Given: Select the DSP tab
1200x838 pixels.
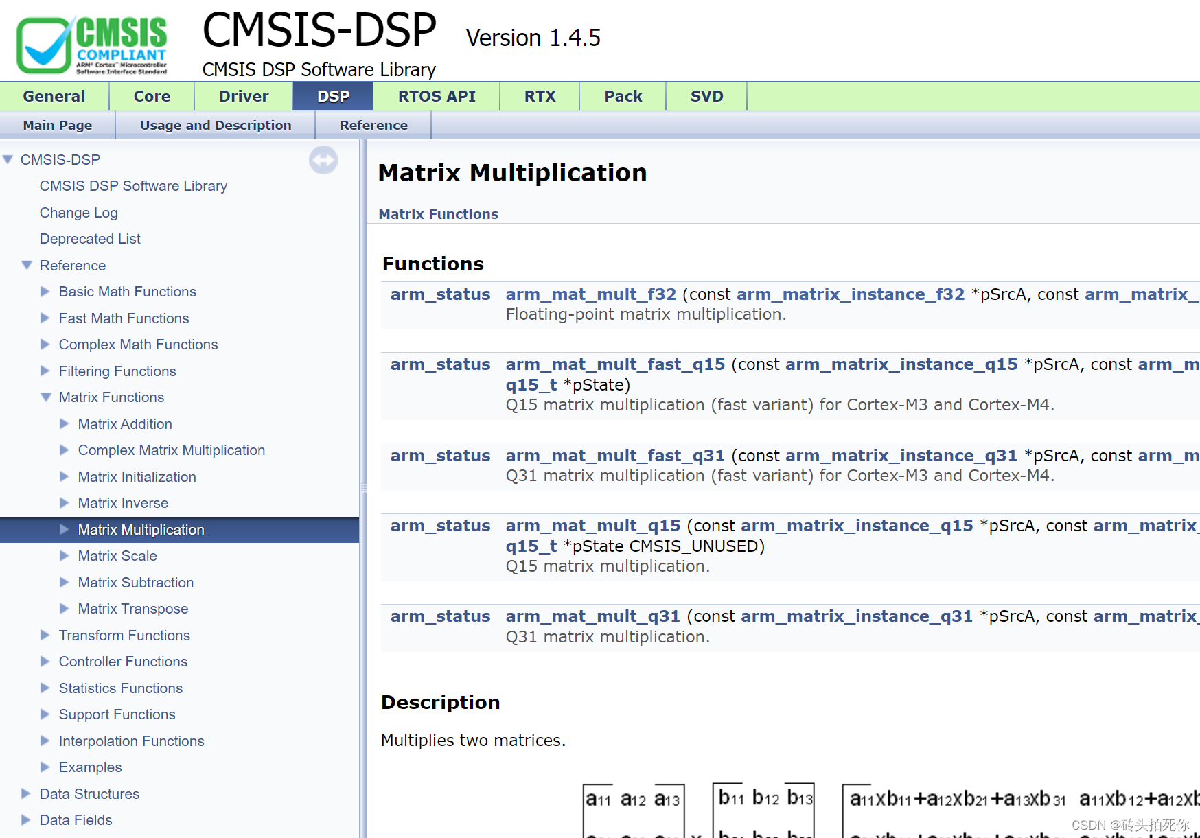Looking at the screenshot, I should coord(334,96).
